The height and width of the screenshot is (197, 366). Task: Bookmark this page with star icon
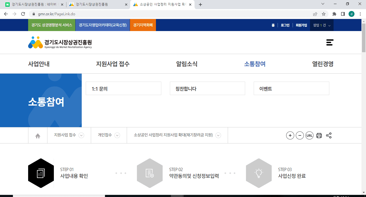coord(324,14)
